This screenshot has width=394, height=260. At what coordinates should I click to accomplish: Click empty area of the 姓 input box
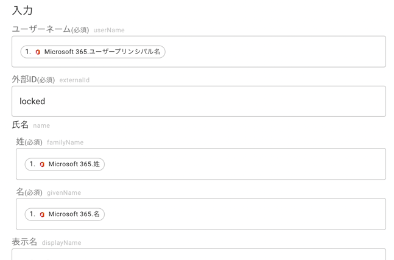click(x=244, y=164)
